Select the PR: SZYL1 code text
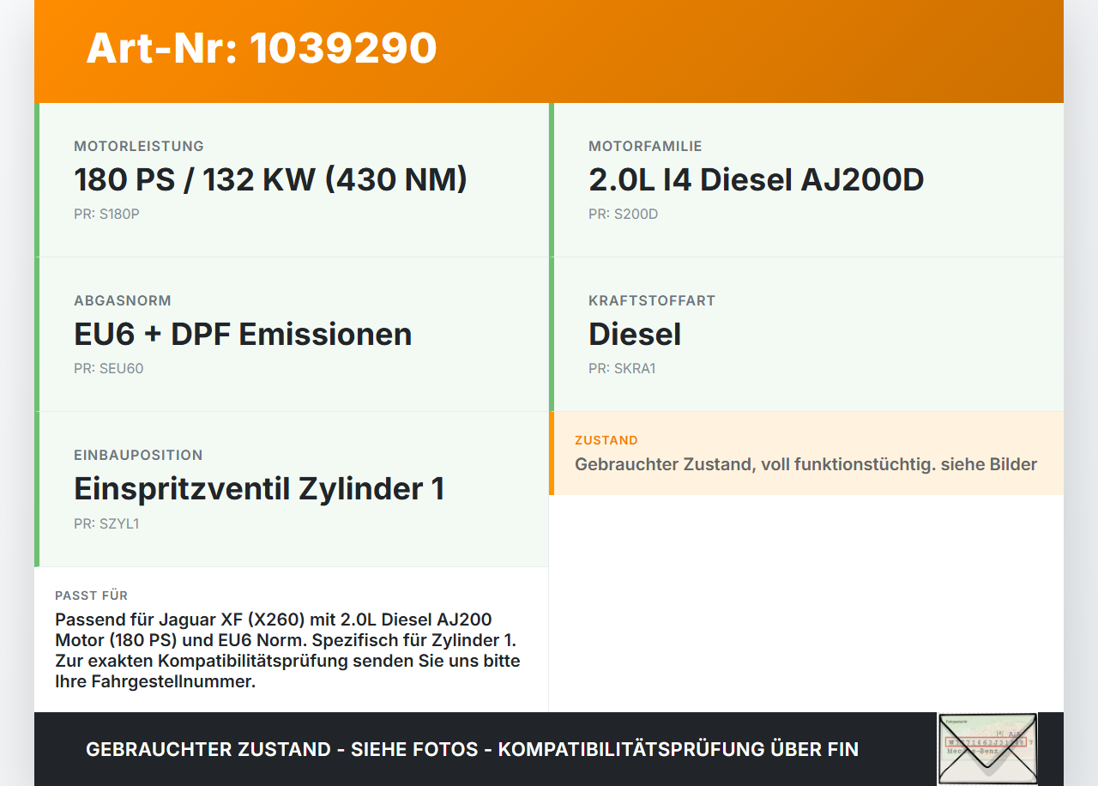The height and width of the screenshot is (786, 1098). pos(106,523)
